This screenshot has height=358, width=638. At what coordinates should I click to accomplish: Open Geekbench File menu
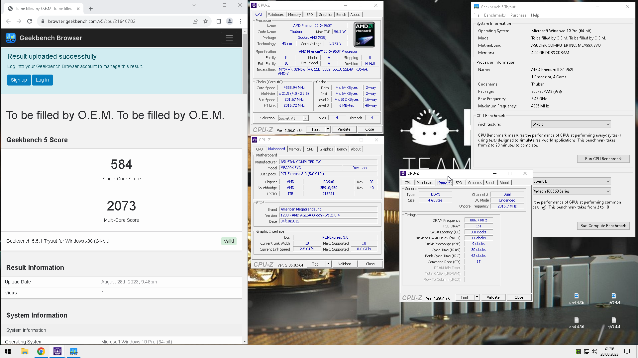[477, 15]
